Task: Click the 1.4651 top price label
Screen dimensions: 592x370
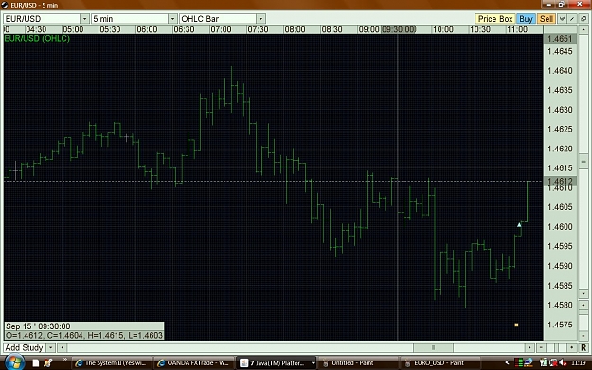Action: point(560,39)
